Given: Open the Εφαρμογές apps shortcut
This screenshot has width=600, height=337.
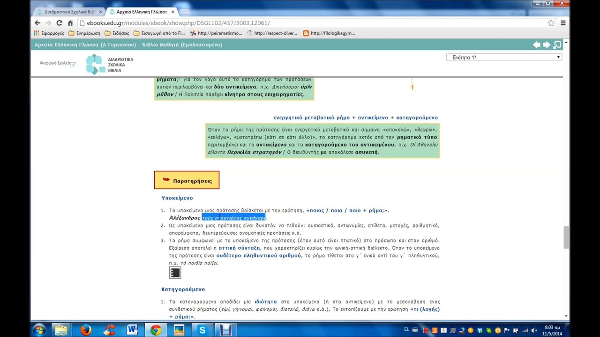Looking at the screenshot, I should click(49, 33).
